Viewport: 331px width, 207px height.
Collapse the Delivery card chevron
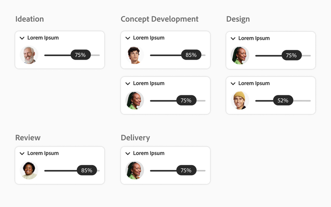coord(128,154)
